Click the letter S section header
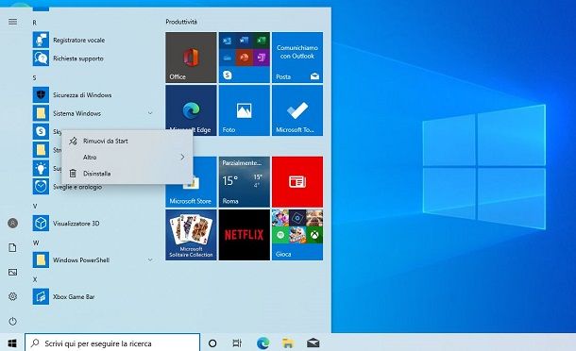This screenshot has height=351, width=576. point(35,77)
